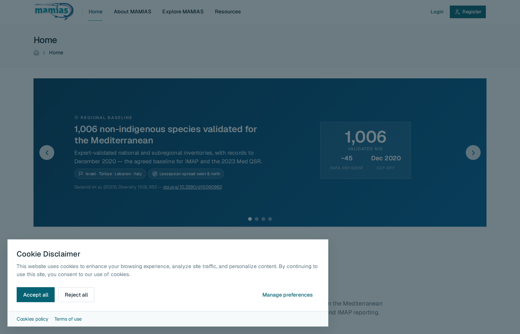Click the Dec 2020 cut-off value
Image resolution: width=520 pixels, height=334 pixels.
point(386,158)
